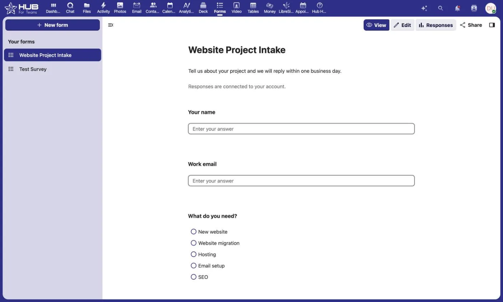Open the Tables app
The height and width of the screenshot is (302, 503).
click(253, 8)
